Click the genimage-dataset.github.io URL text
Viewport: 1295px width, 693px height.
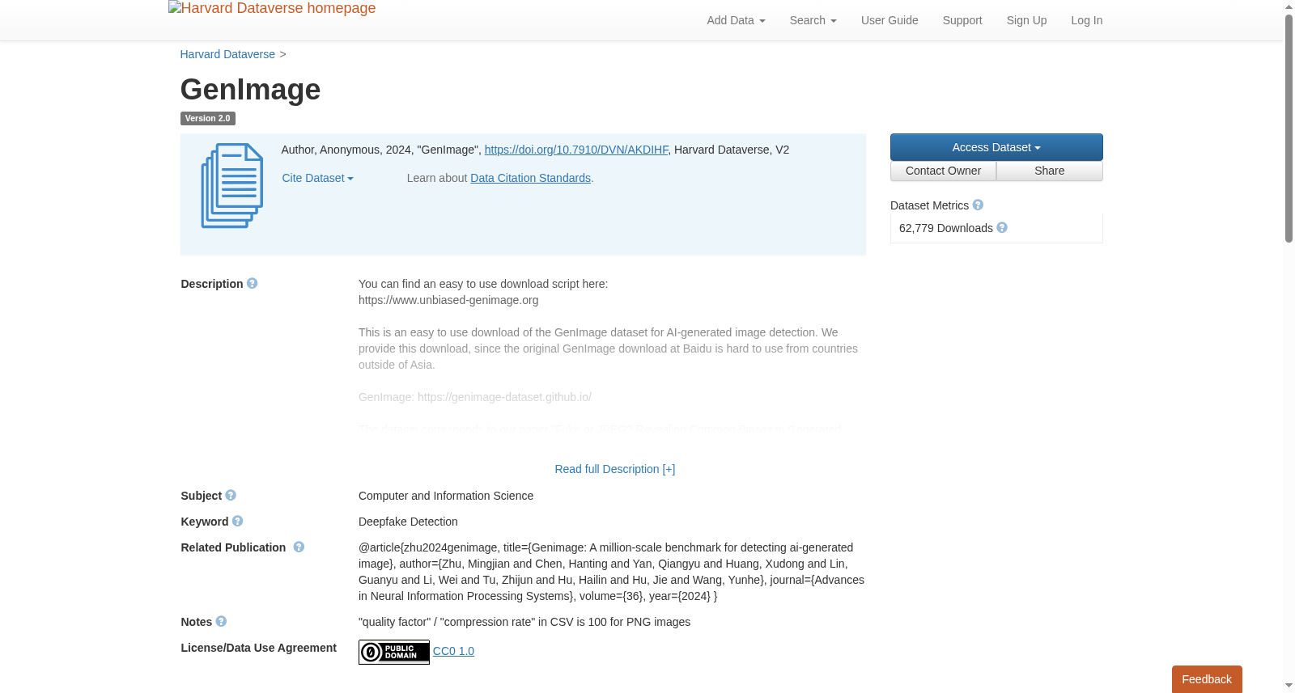pyautogui.click(x=504, y=397)
